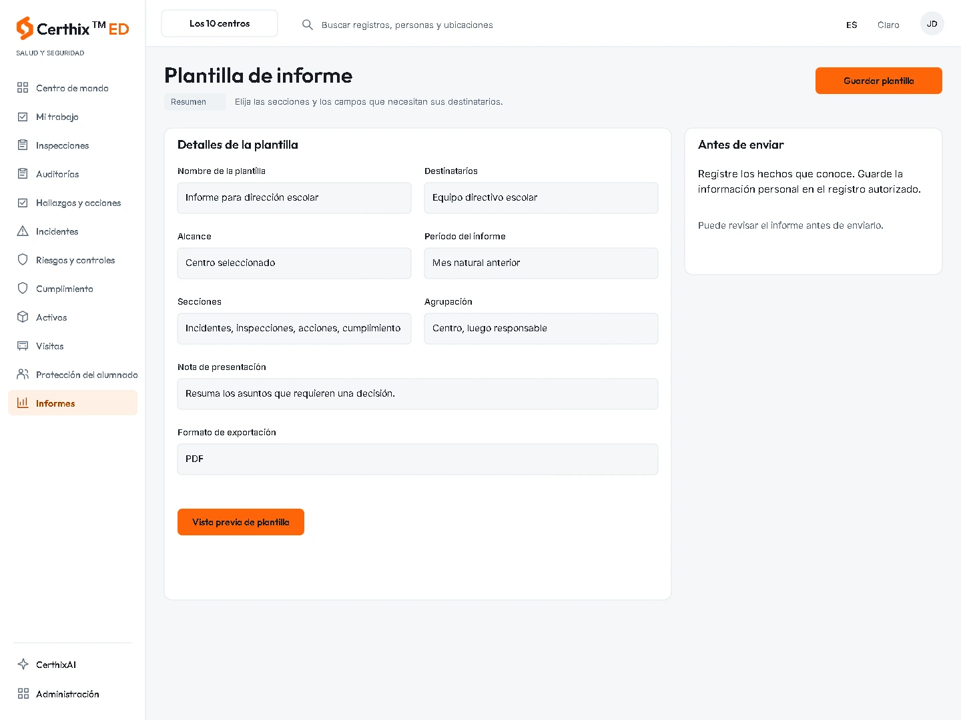This screenshot has height=720, width=961.
Task: Toggle the Claro theme switch
Action: click(888, 25)
